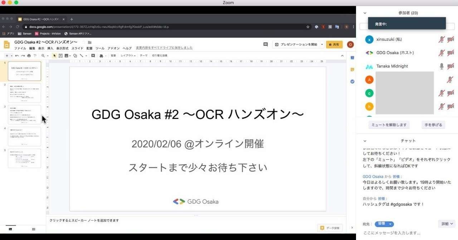The image size is (458, 240).
Task: Toggle Tanaka Midnight's microphone icon
Action: tap(442, 66)
